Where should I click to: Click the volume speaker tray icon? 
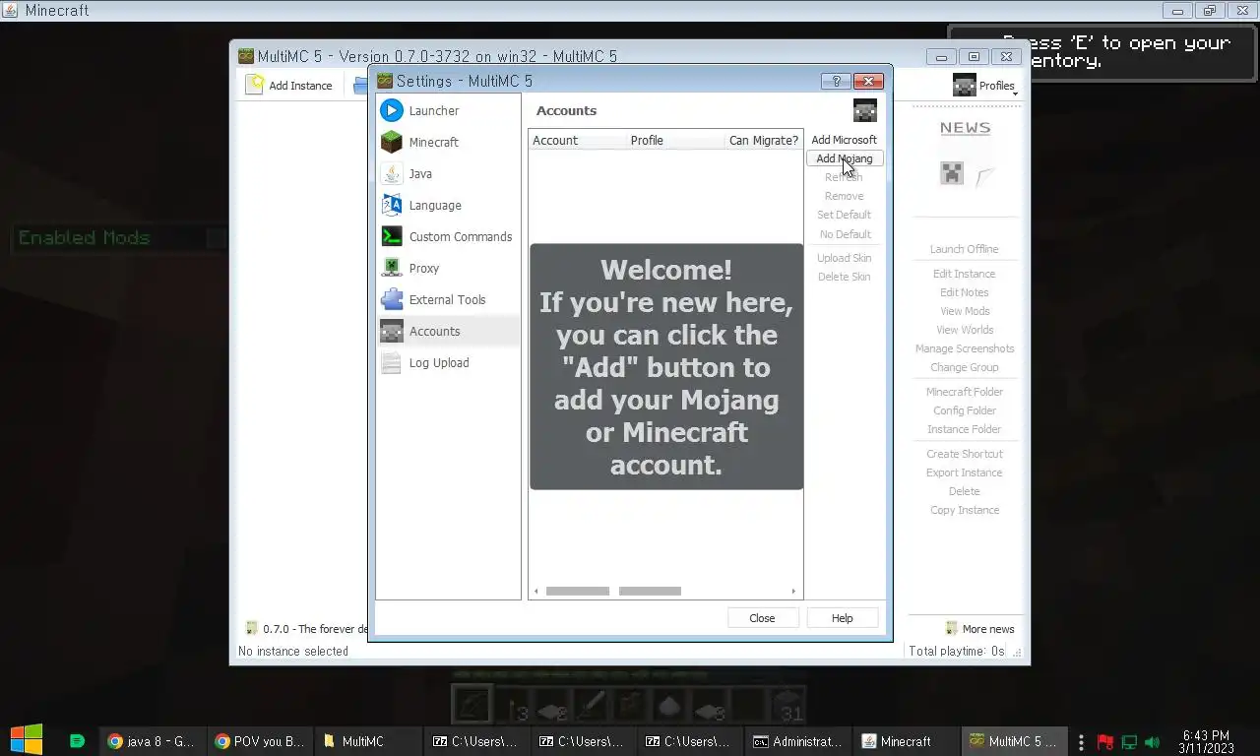coord(1153,742)
